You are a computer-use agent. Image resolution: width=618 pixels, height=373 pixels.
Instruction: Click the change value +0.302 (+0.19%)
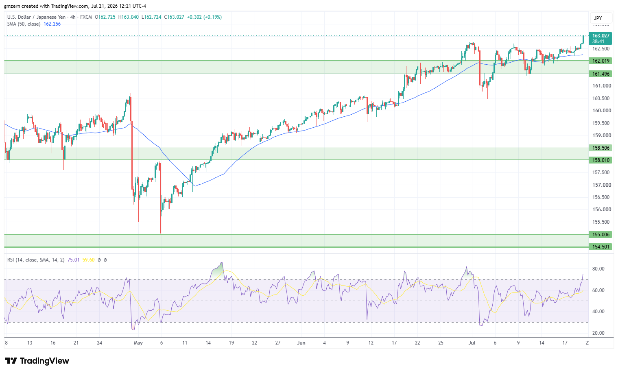coord(205,17)
